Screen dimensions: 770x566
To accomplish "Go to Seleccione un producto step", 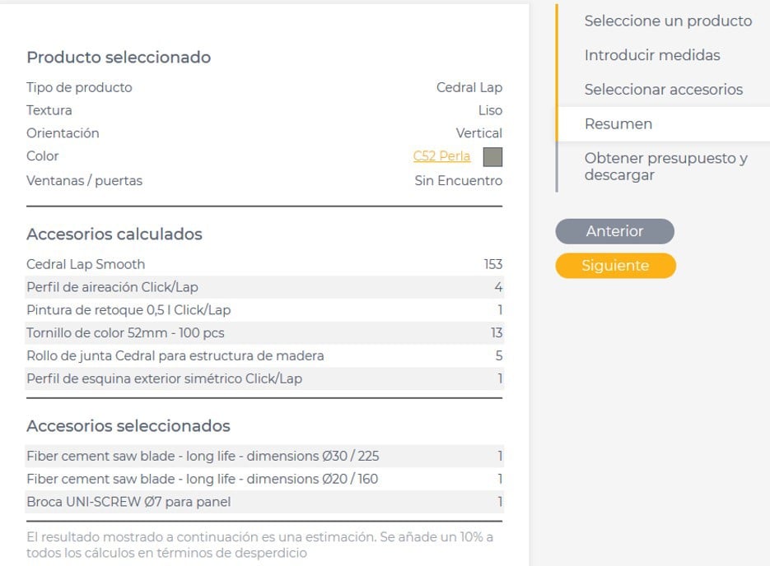I will [x=667, y=21].
